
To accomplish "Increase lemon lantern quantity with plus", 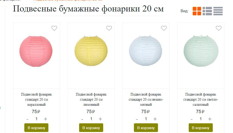I will 100,119.
